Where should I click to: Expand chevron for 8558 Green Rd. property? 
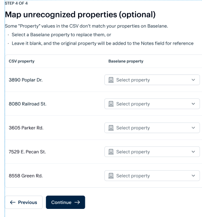tap(193, 176)
